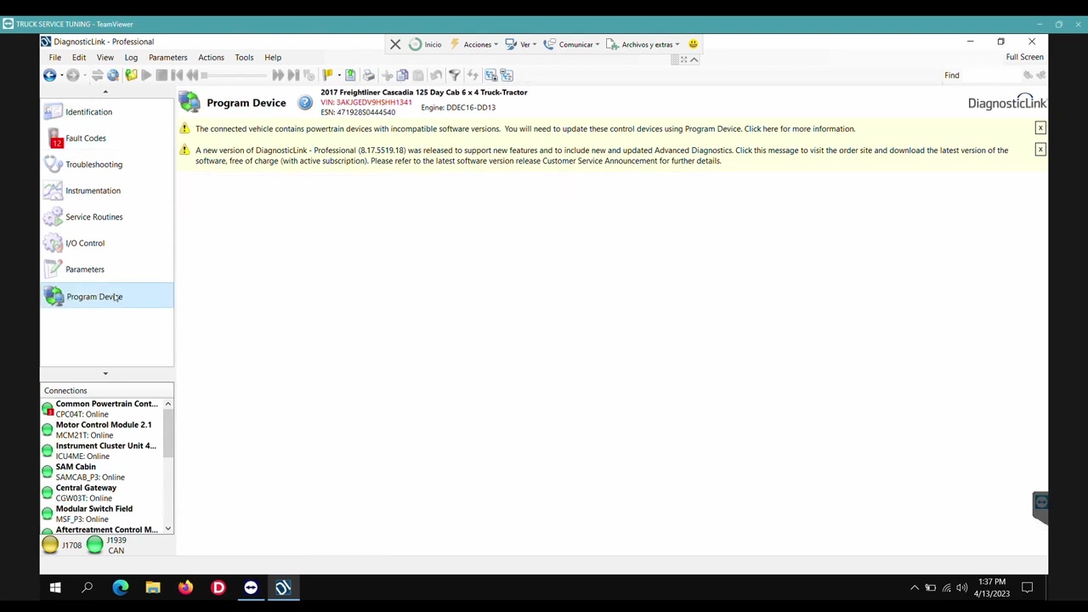Click the green J1939 CAN status indicator

[94, 546]
